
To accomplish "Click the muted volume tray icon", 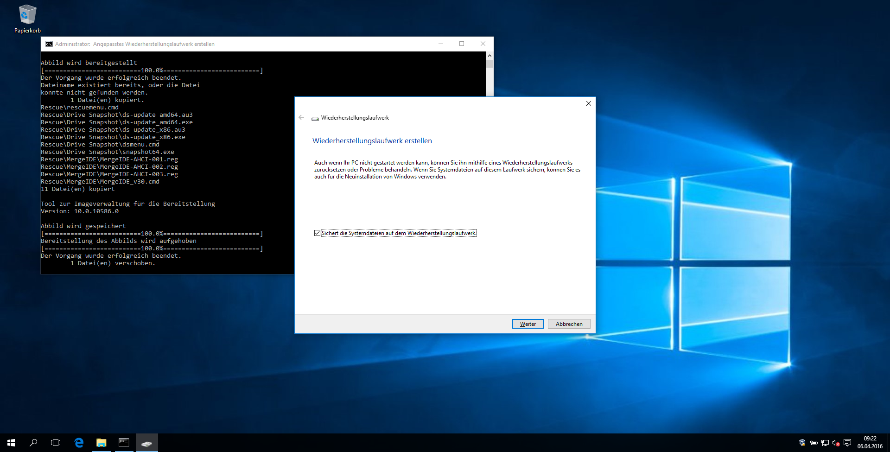I will tap(836, 443).
